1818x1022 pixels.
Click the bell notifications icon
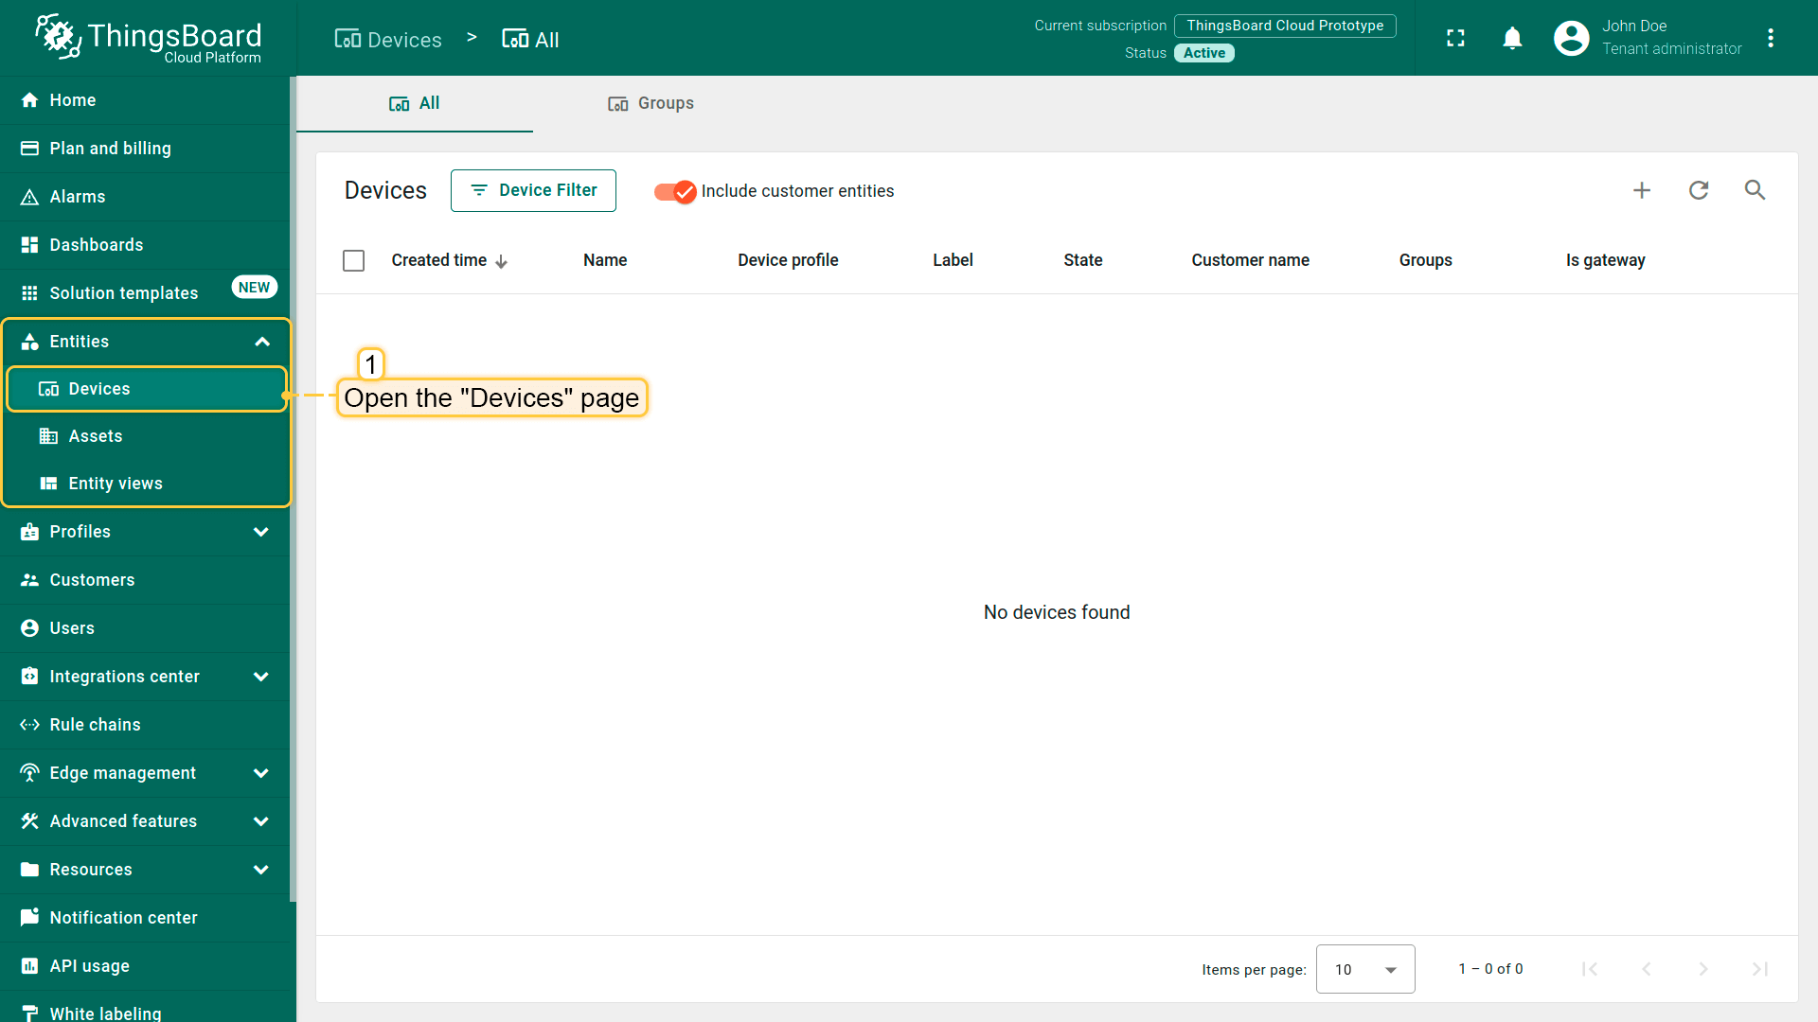point(1512,38)
